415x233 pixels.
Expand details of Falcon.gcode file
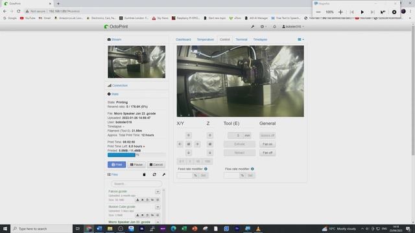158,192
